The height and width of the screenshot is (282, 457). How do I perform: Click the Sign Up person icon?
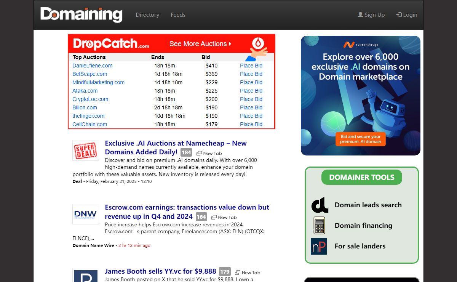tap(360, 14)
